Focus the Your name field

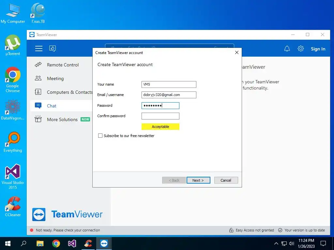tap(169, 84)
